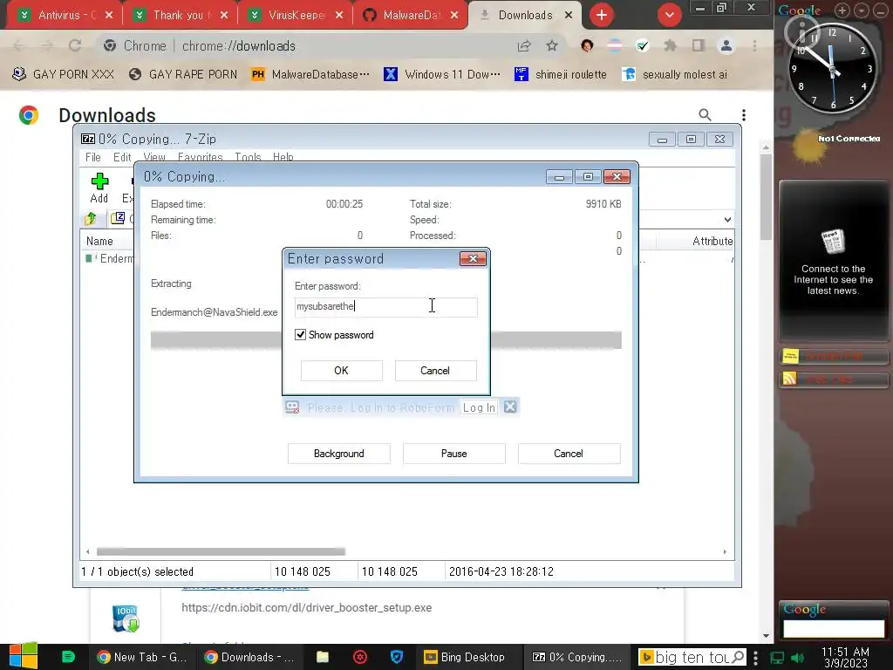Image resolution: width=893 pixels, height=670 pixels.
Task: Click 7-Zip up-folder arrow icon
Action: tap(91, 219)
